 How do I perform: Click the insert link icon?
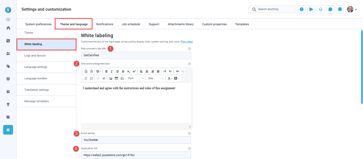tap(178, 71)
